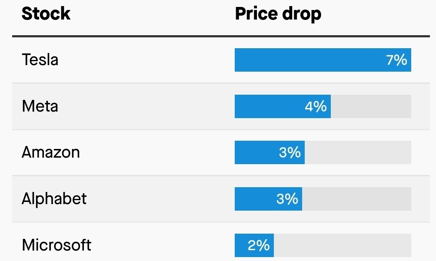Click the blue filled portion of Tesla's bar
This screenshot has width=436, height=261.
coord(304,60)
